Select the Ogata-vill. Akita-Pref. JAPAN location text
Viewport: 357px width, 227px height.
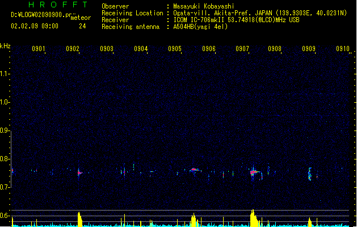pyautogui.click(x=260, y=13)
